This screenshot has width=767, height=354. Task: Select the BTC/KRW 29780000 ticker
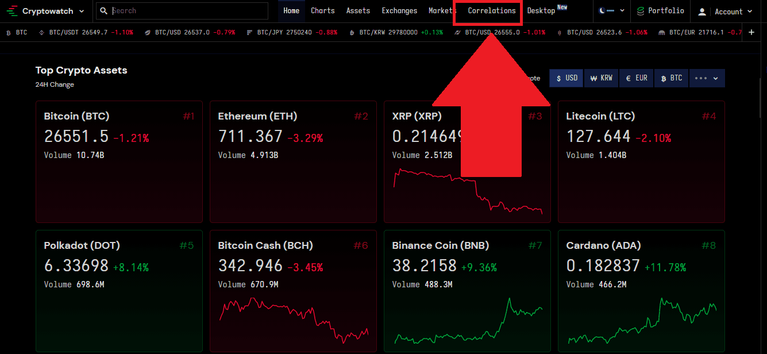pos(396,32)
